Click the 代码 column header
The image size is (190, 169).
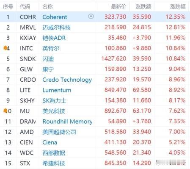coord(25,6)
